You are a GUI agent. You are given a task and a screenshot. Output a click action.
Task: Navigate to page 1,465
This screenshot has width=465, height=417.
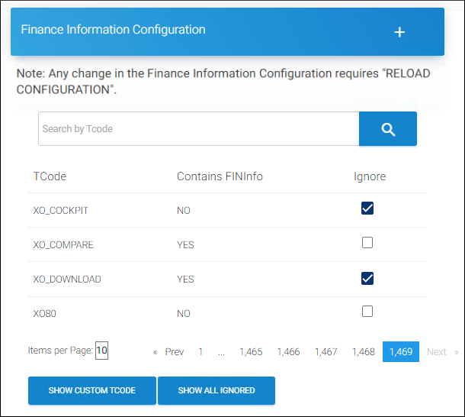[251, 352]
